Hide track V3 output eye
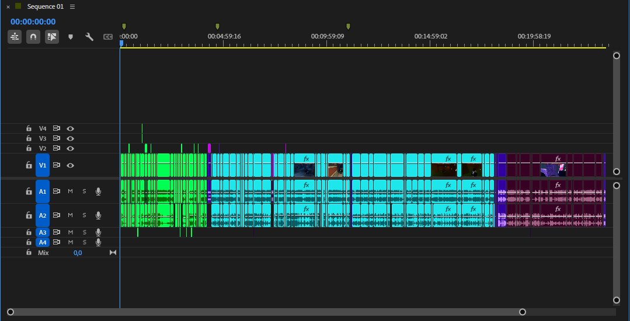The height and width of the screenshot is (321, 630). tap(70, 138)
